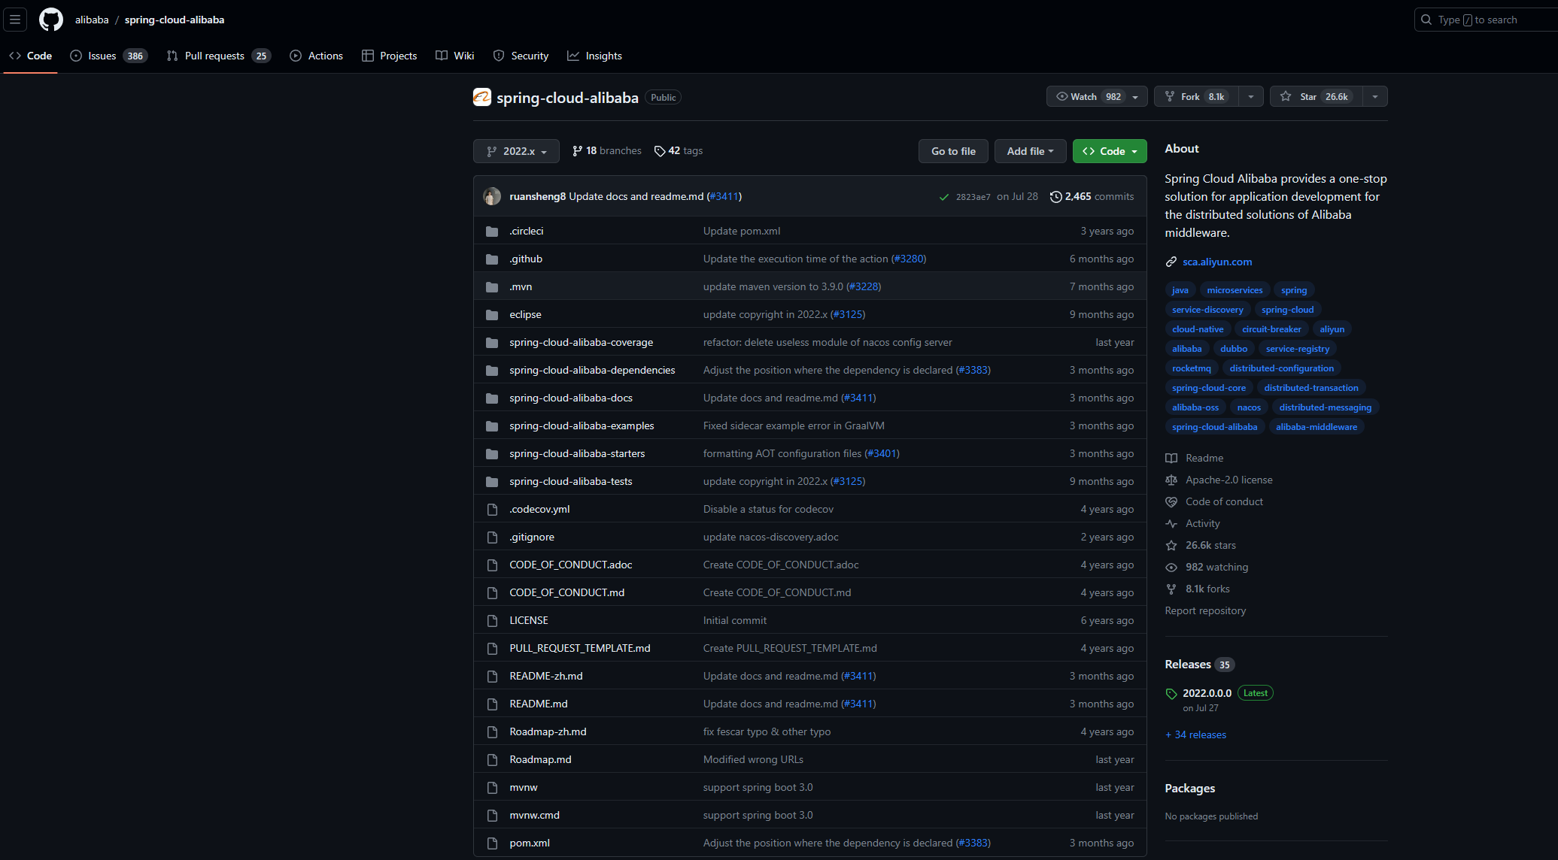The image size is (1558, 860).
Task: Click the license scale icon
Action: point(1171,480)
